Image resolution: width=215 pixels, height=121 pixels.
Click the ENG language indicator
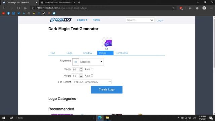pyautogui.click(x=195, y=118)
